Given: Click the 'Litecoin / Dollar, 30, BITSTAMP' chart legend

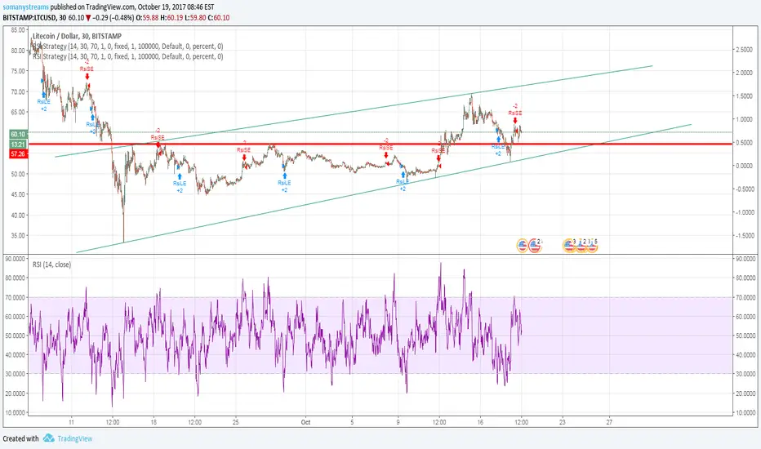Looking at the screenshot, I should pyautogui.click(x=78, y=36).
